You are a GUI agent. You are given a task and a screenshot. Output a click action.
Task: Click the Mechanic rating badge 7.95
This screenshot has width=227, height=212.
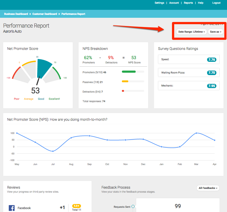212,86
